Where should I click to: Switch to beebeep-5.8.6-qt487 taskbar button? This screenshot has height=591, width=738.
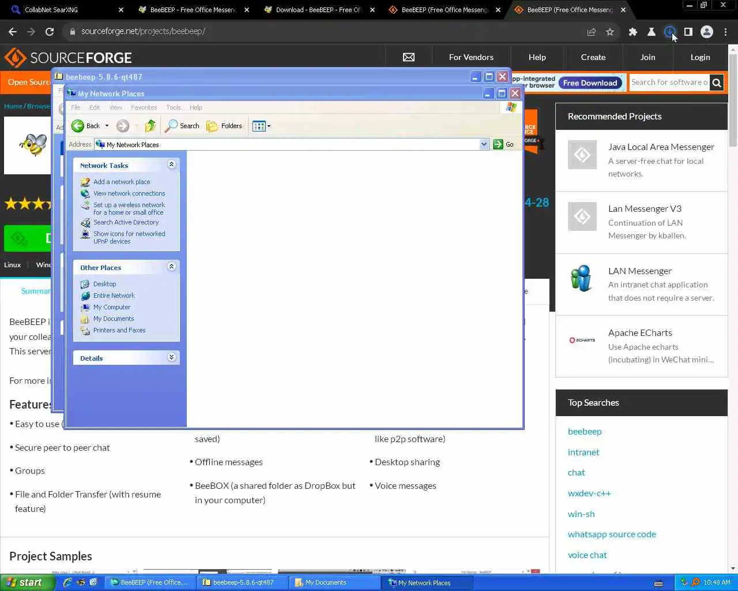pos(242,582)
